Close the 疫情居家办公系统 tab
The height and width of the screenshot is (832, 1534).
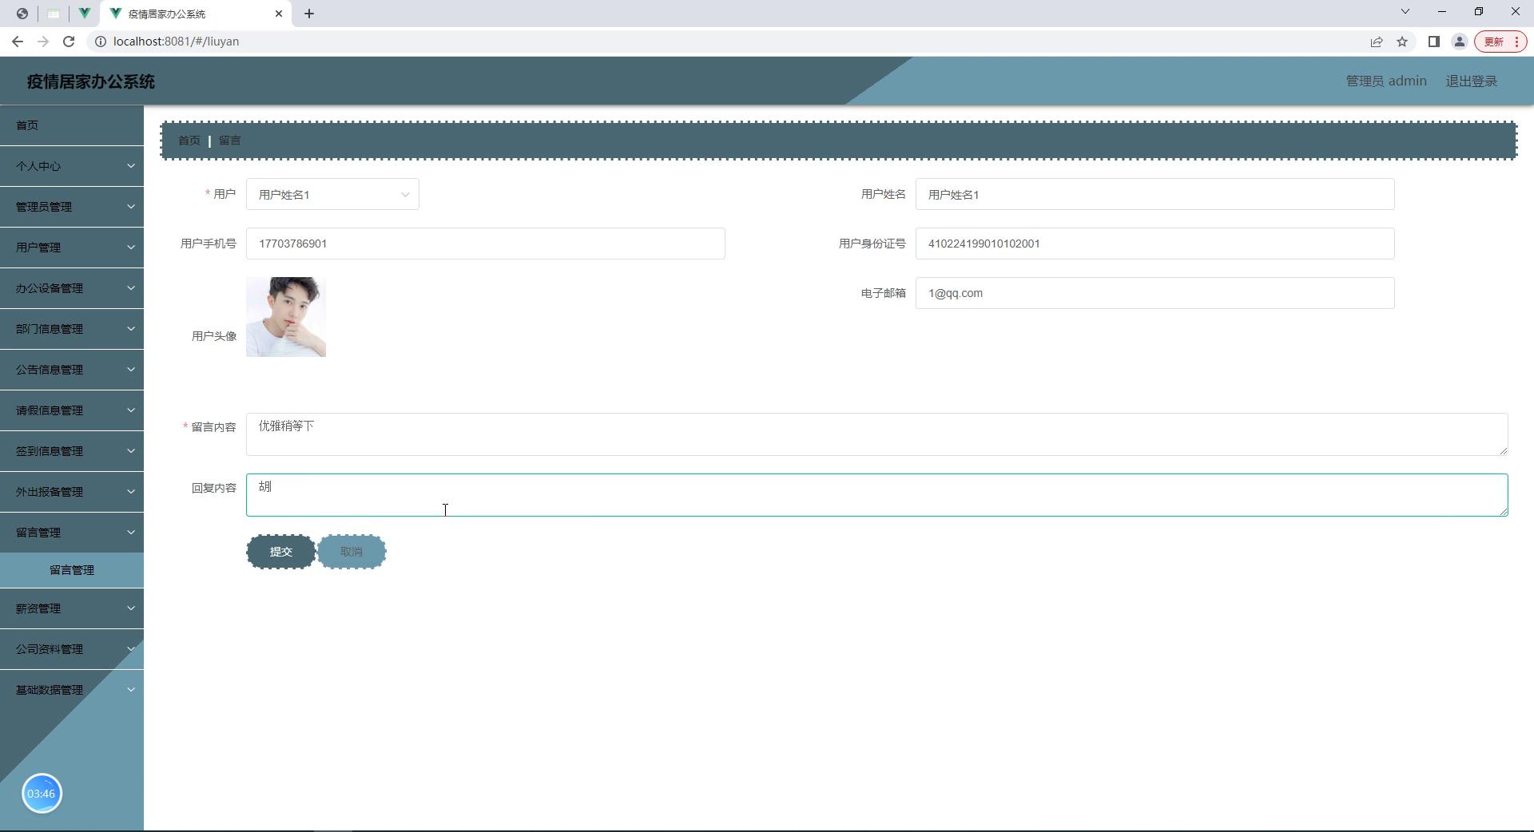coord(279,14)
